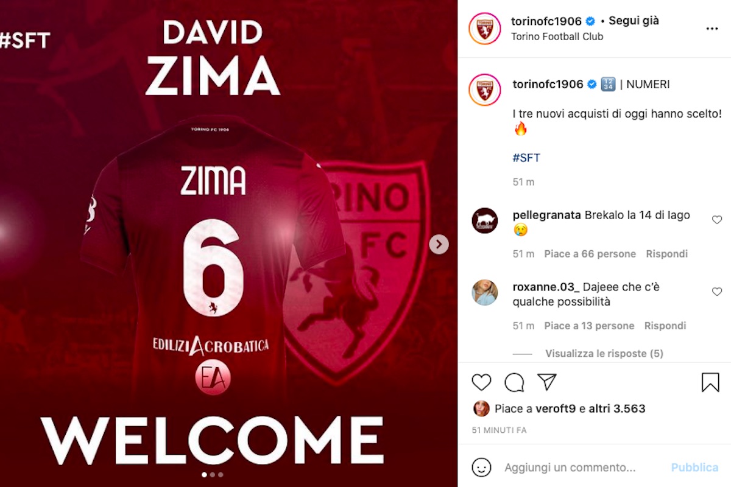Viewport: 731px width, 487px height.
Task: Like the post with the heart icon
Action: (x=481, y=382)
